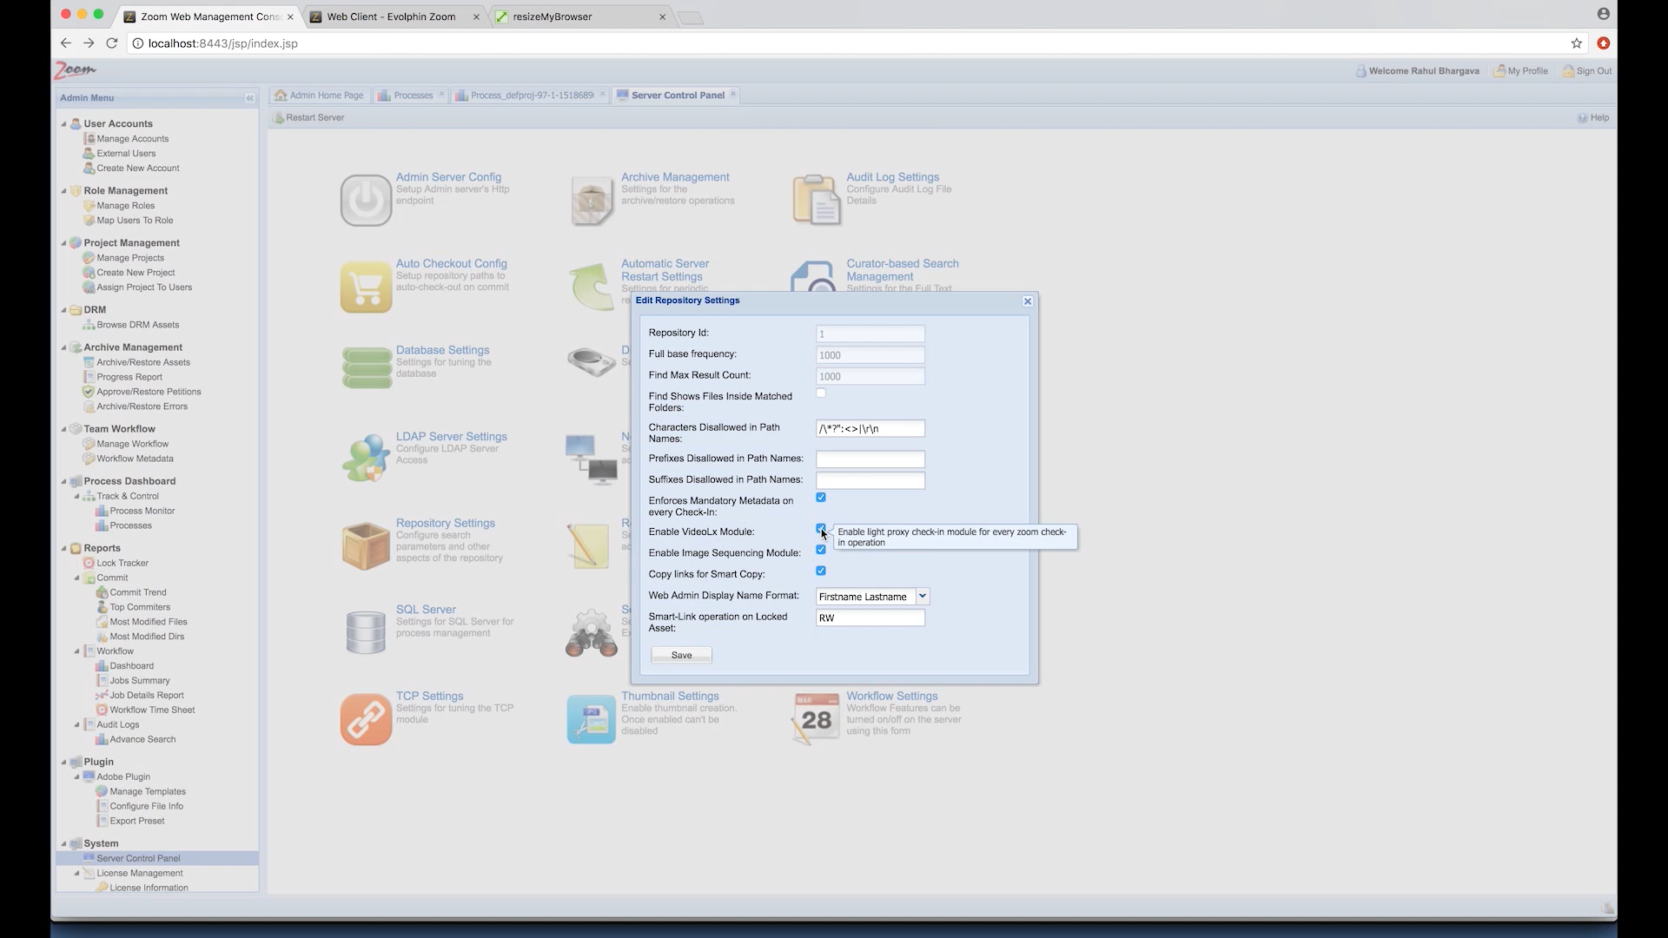Edit Smart-Link operation on Locked Asset field

pos(870,618)
